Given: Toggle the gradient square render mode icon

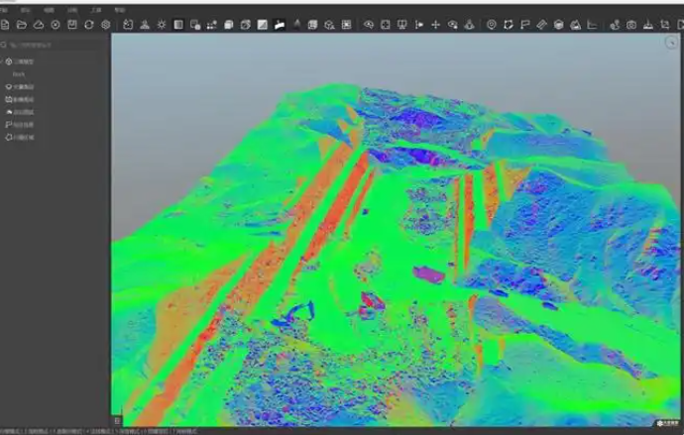Looking at the screenshot, I should point(262,25).
